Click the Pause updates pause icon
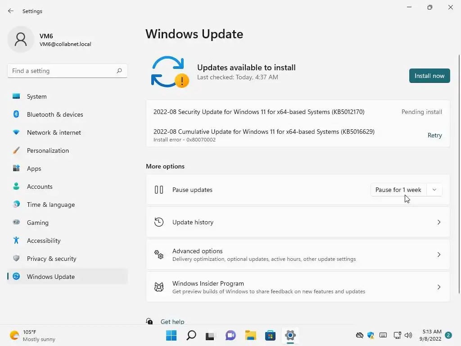 coord(159,190)
